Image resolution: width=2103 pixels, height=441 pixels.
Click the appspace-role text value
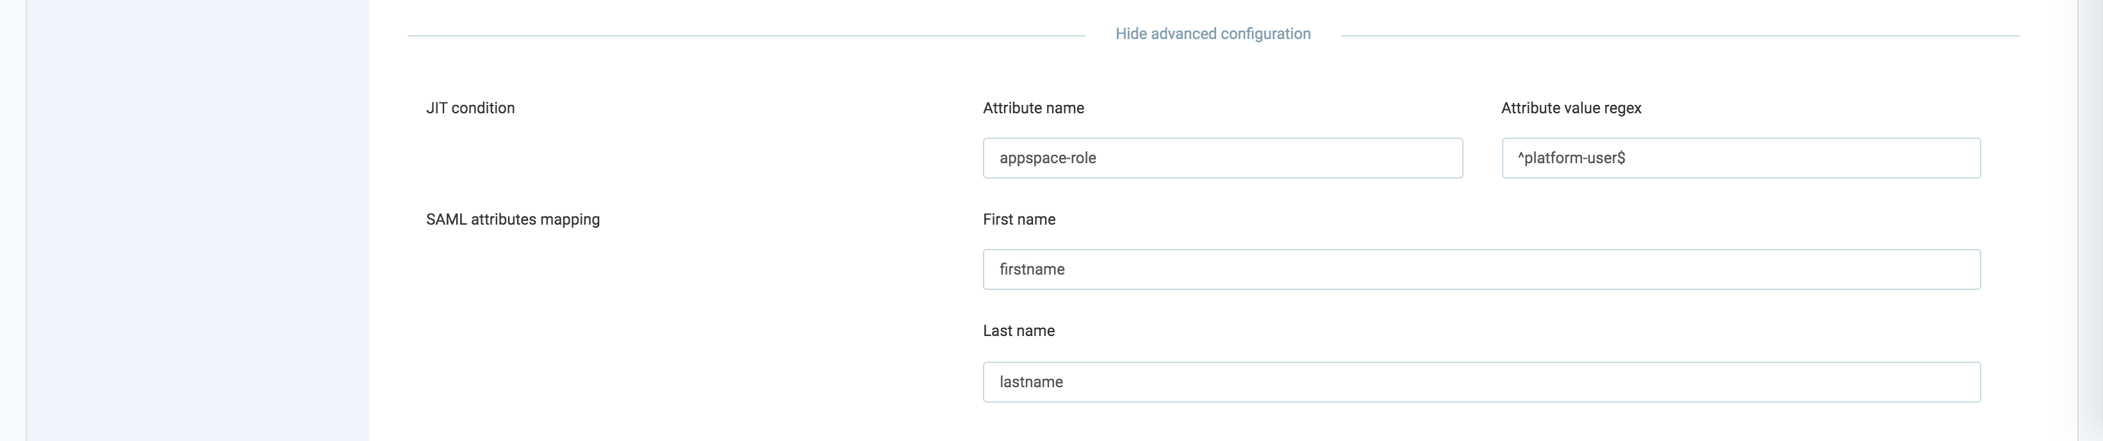pyautogui.click(x=1048, y=158)
